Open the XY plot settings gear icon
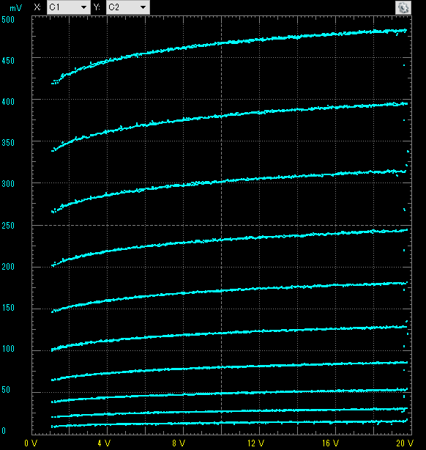The height and width of the screenshot is (450, 426). point(403,8)
